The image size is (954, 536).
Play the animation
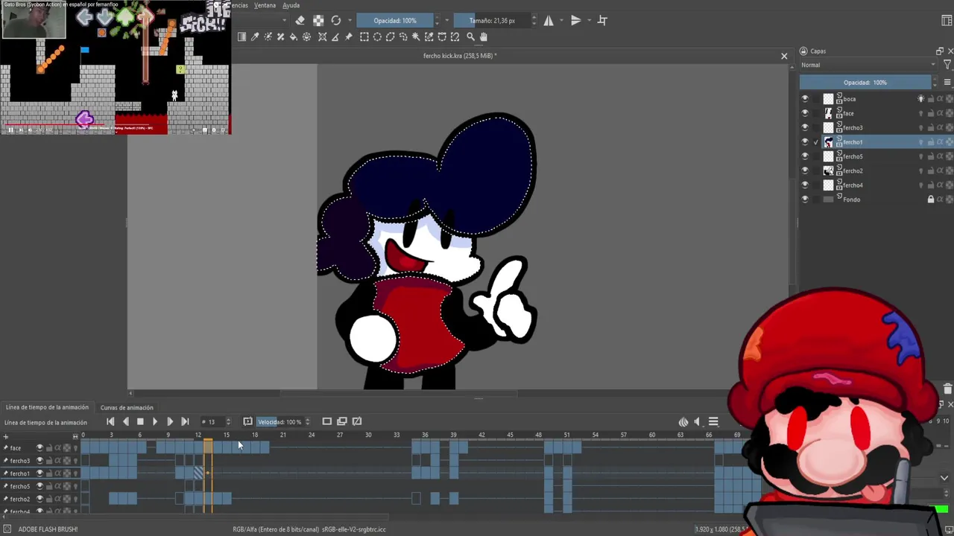point(155,421)
